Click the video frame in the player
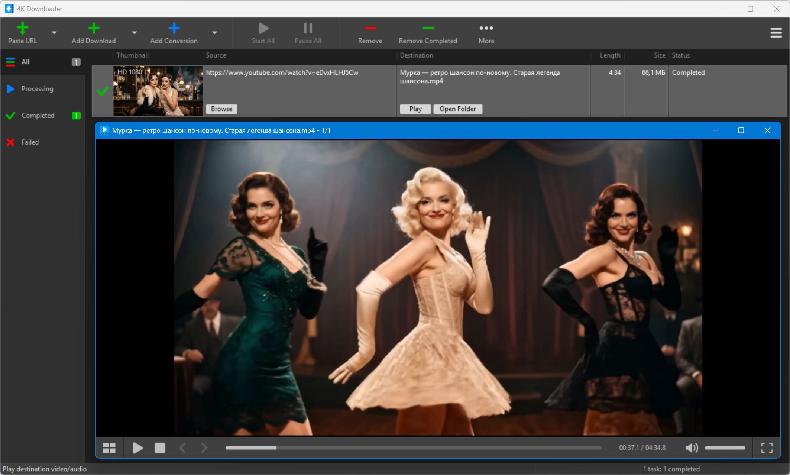 438,288
